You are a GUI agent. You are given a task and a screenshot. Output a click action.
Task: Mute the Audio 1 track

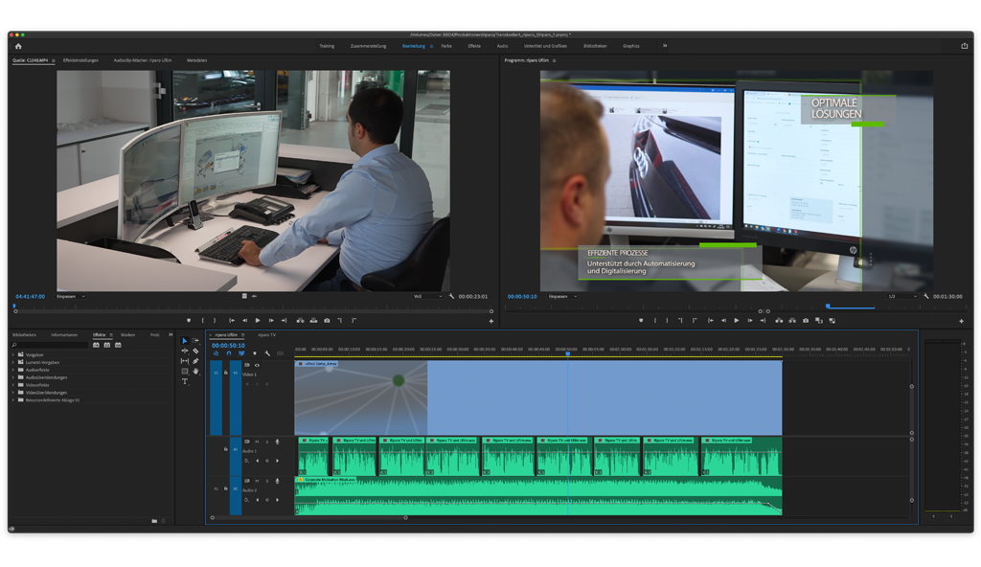coord(256,442)
